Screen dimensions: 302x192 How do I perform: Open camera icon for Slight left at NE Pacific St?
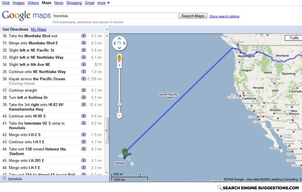point(83,50)
